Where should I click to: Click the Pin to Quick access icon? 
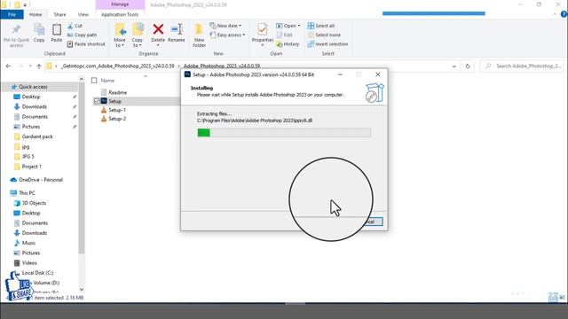[16, 29]
